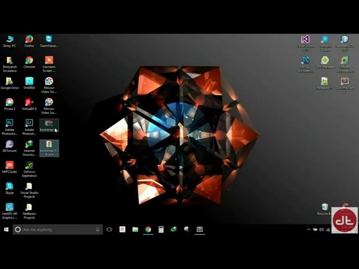Select the bootstrap-3.3.6-dist folder
Image resolution: width=359 pixels, height=269 pixels.
49,148
